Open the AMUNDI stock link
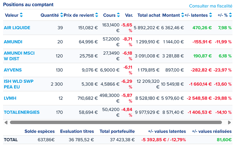 13,42
